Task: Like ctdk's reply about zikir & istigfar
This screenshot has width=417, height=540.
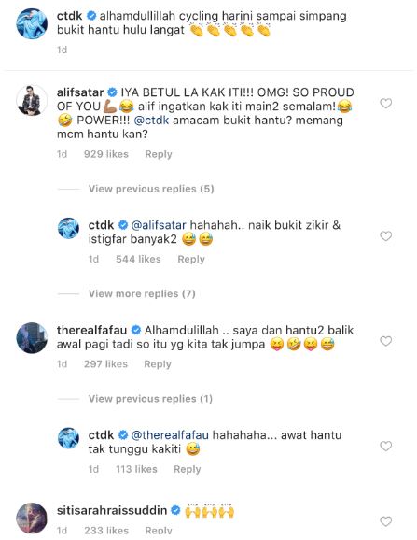Action: pos(385,236)
